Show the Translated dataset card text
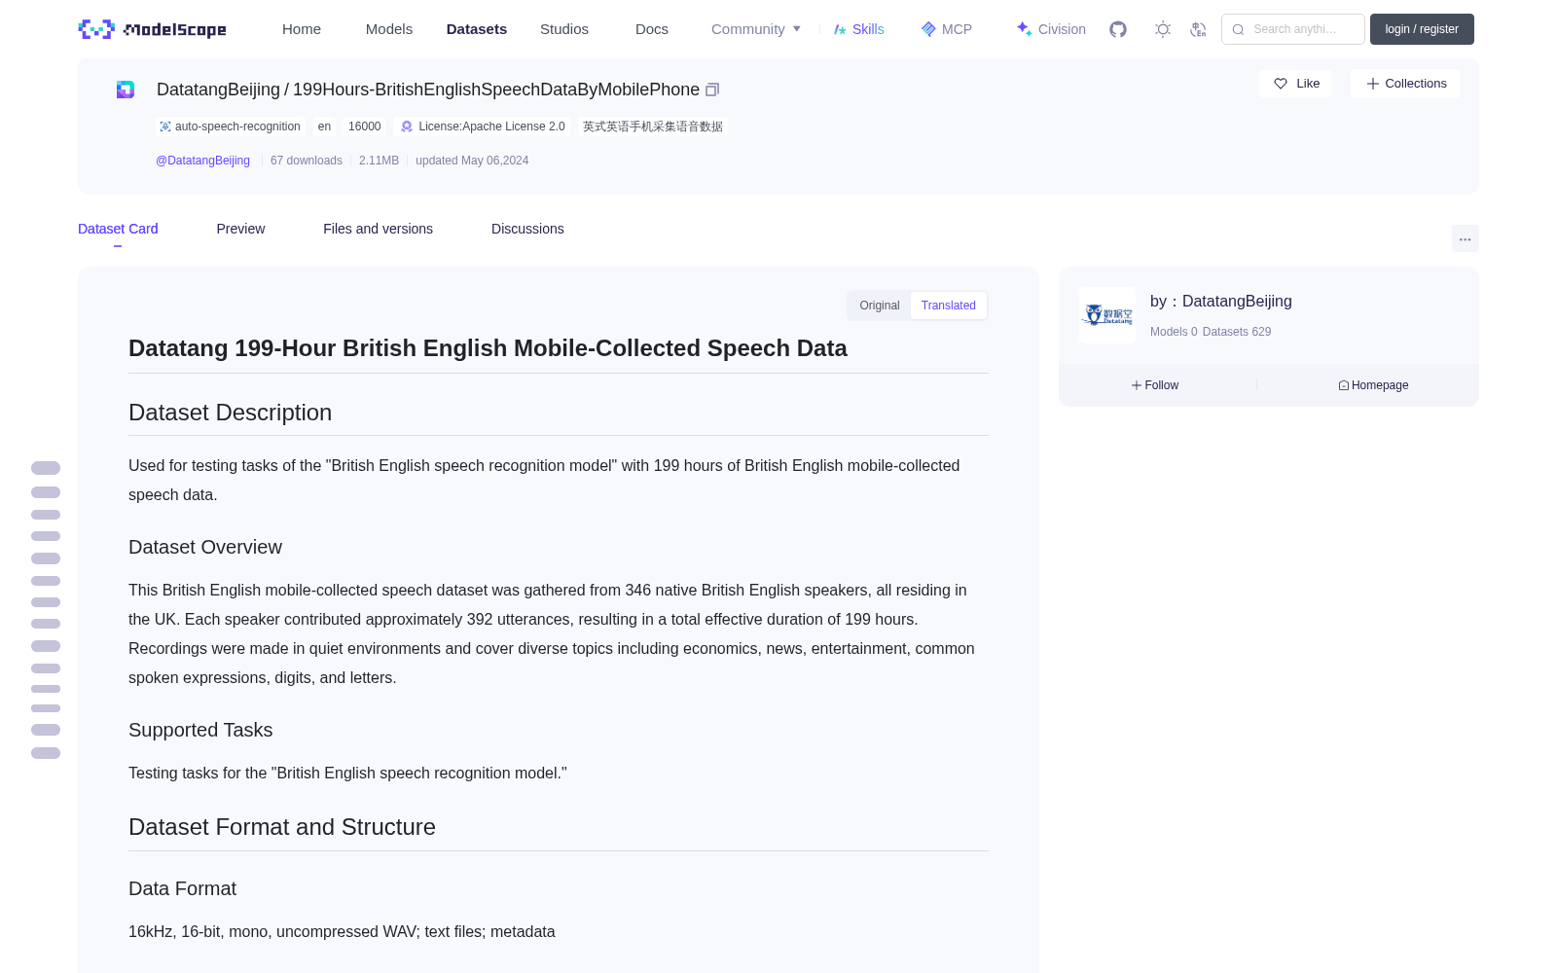Viewport: 1557px width, 973px height. pyautogui.click(x=949, y=306)
